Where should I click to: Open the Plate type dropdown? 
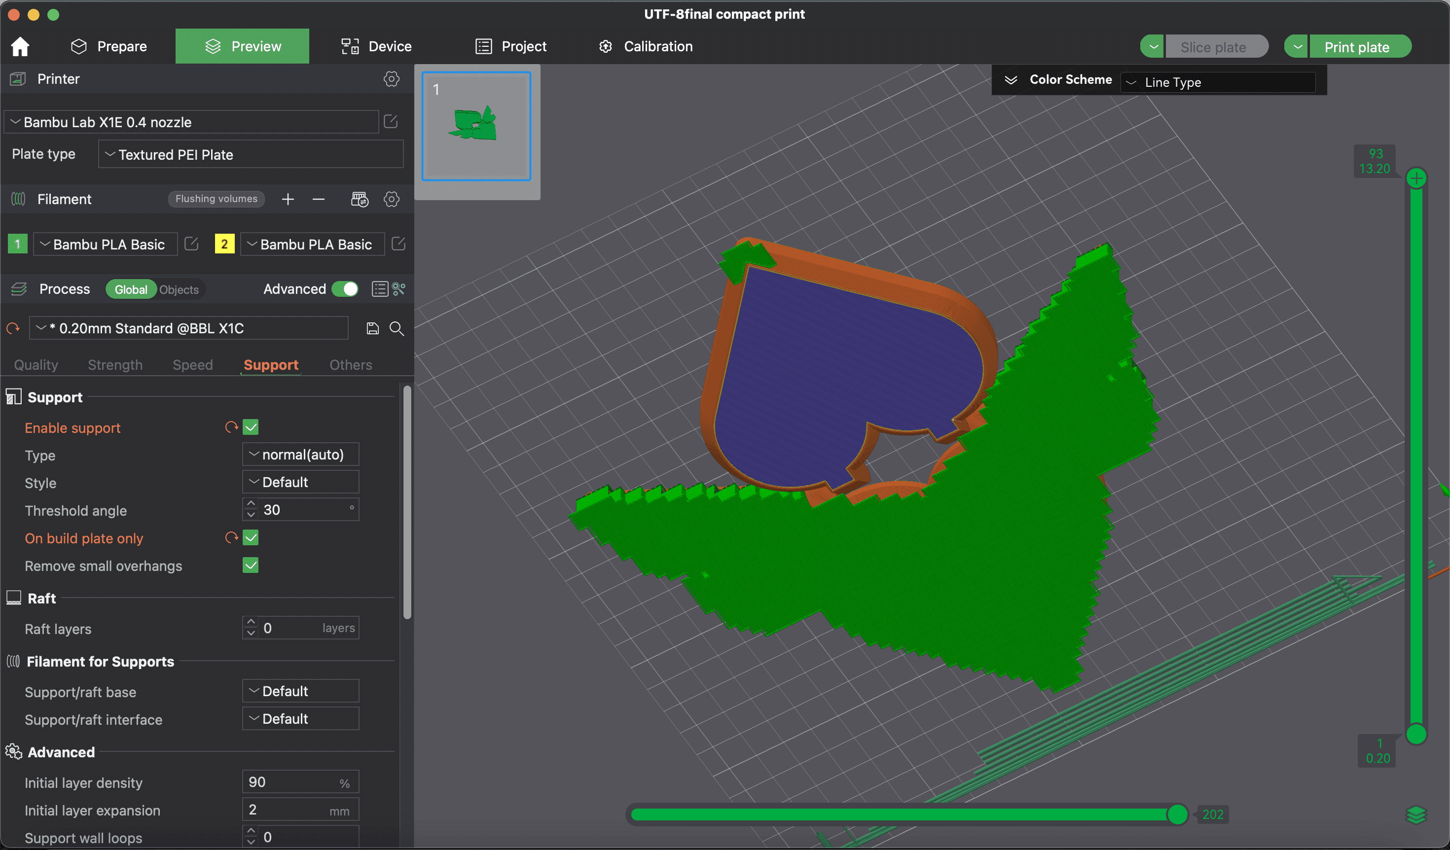click(x=251, y=155)
